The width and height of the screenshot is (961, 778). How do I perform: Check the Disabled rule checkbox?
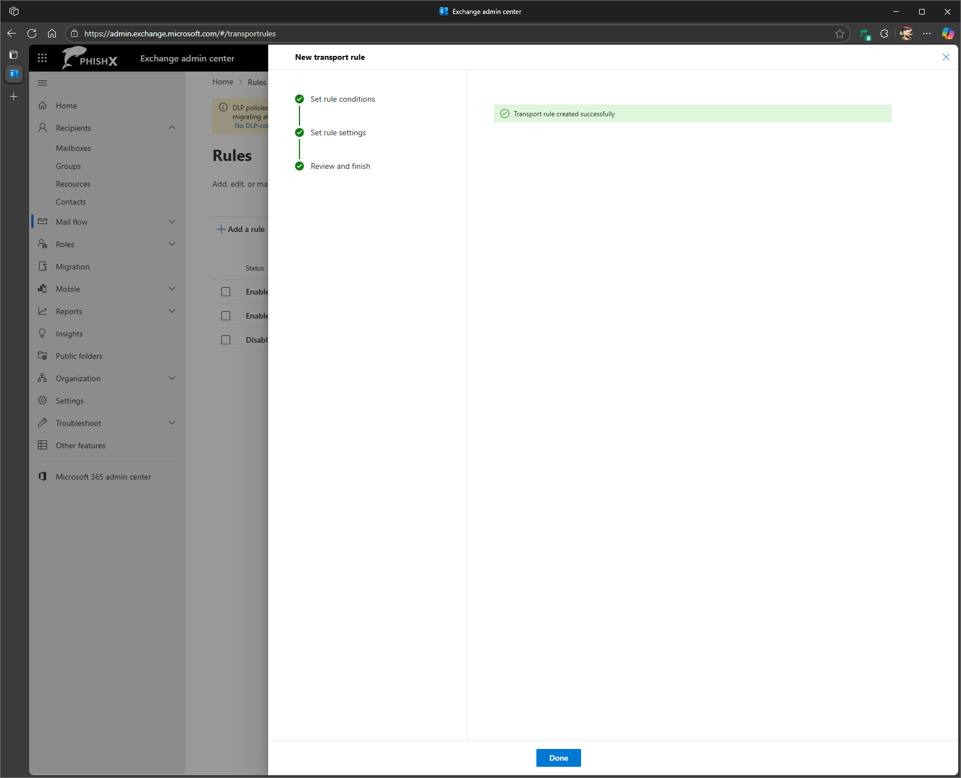click(226, 340)
